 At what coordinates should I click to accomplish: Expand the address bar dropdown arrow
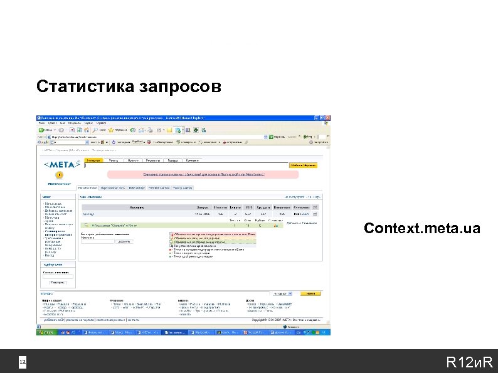pos(265,137)
